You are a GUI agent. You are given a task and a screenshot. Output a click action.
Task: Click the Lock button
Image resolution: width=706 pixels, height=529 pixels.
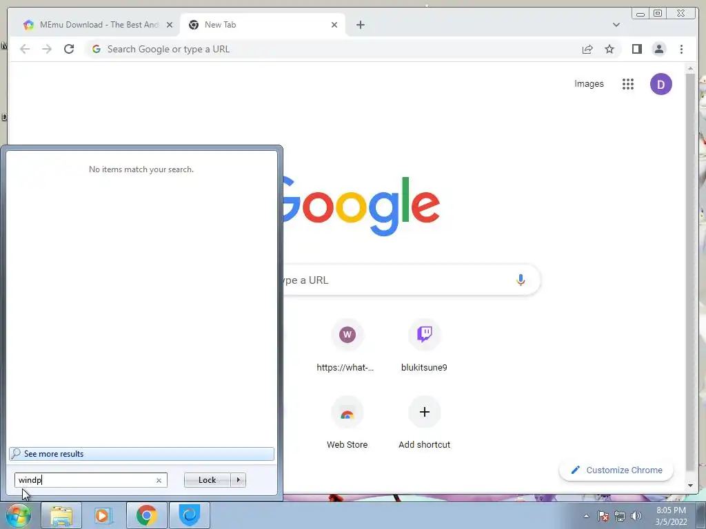(207, 480)
